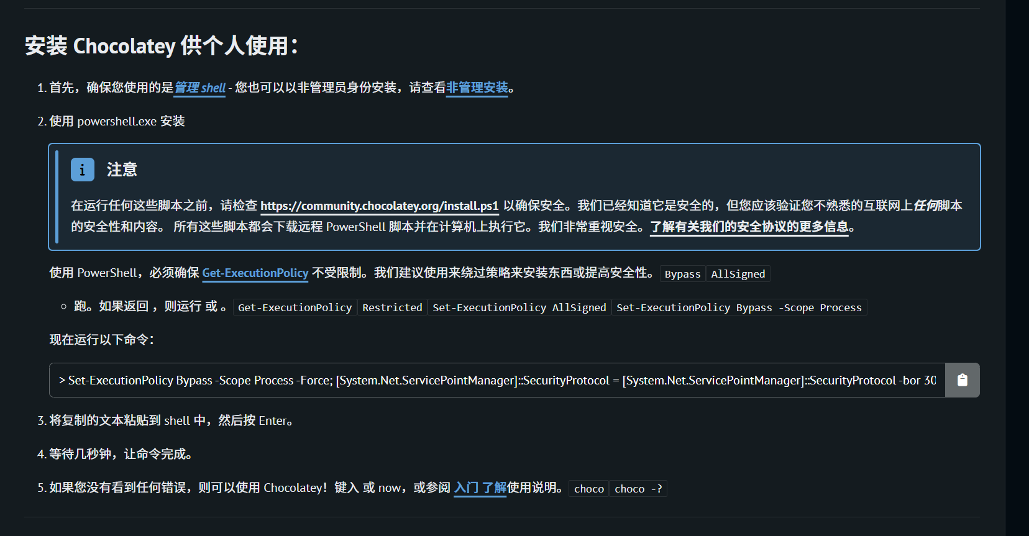Click the info icon beside 注意
1029x536 pixels.
(83, 170)
